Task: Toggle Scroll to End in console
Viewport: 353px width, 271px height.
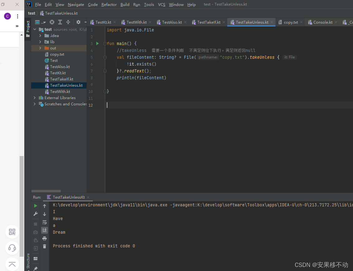Action: 45,231
